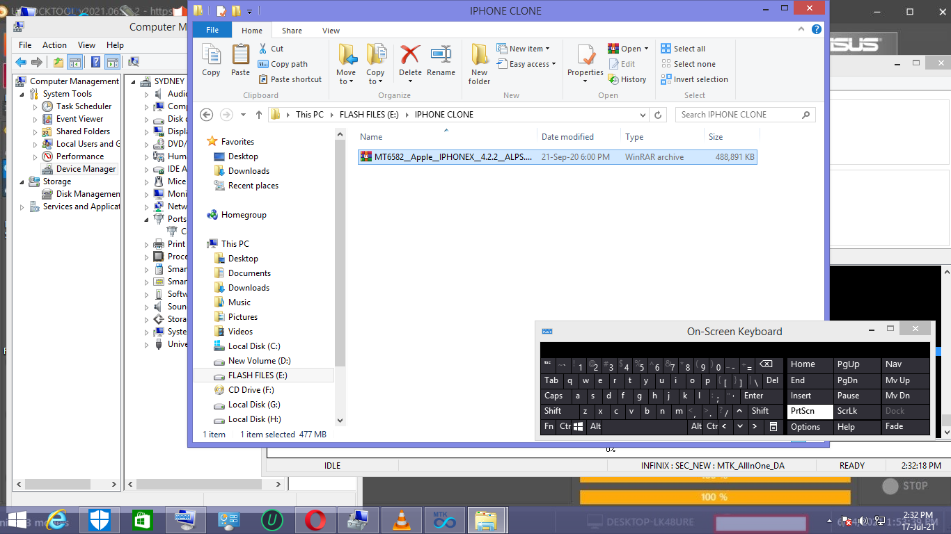Open the address bar history dropdown
The width and height of the screenshot is (951, 534).
643,115
